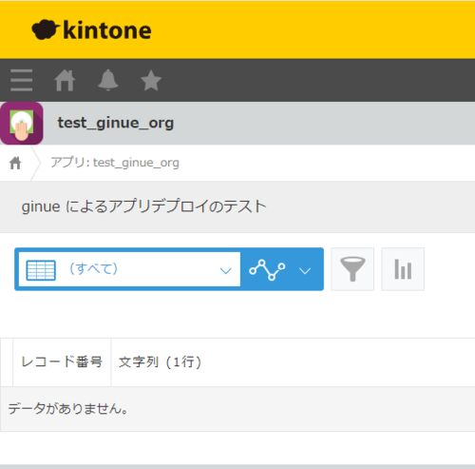475x469 pixels.
Task: Open notifications bell
Action: [x=108, y=80]
